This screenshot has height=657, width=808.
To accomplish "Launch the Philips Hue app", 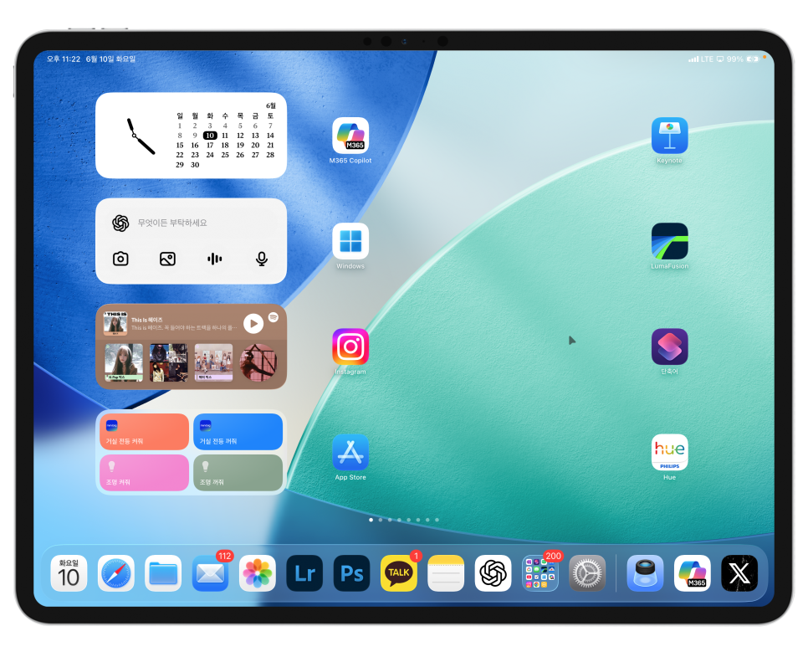I will pyautogui.click(x=669, y=452).
